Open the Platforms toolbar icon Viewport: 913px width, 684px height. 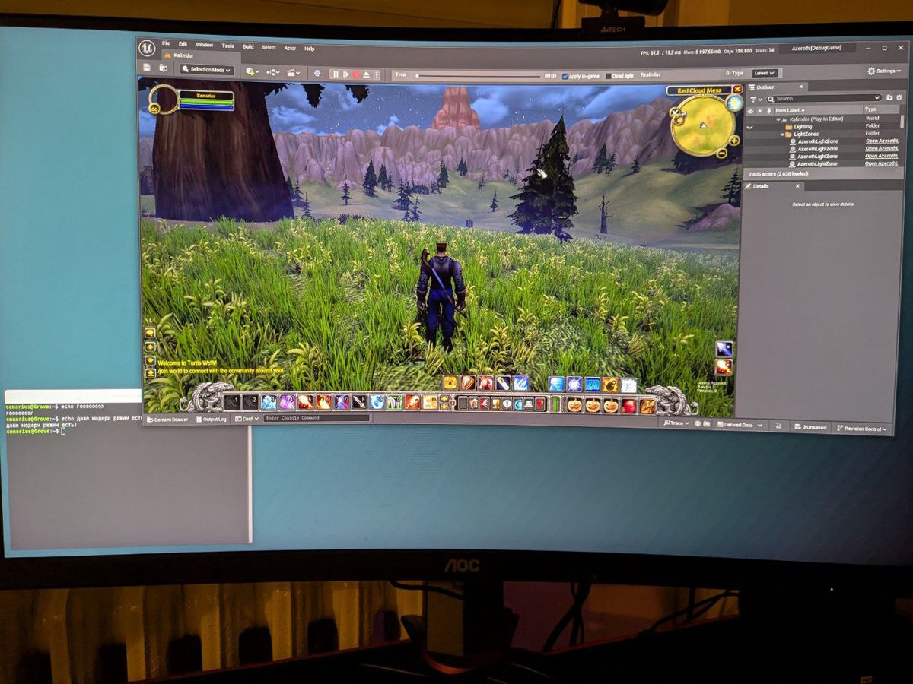tap(317, 74)
